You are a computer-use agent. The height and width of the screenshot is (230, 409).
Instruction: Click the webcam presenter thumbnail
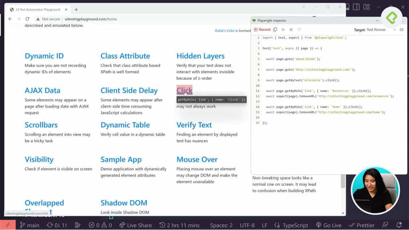[x=375, y=190]
